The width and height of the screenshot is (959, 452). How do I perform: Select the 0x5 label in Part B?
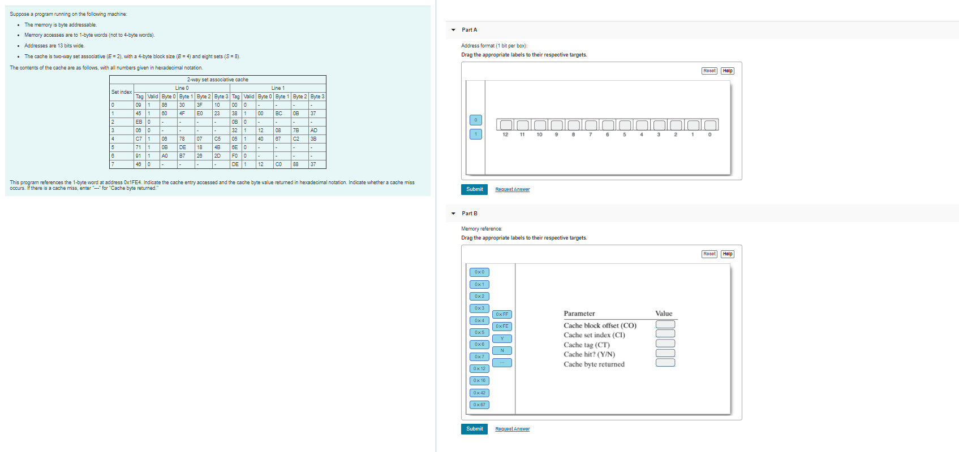tap(479, 333)
